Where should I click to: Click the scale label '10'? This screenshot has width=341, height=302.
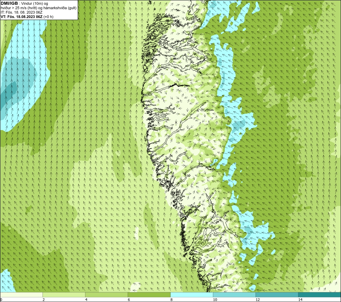coord(215,300)
